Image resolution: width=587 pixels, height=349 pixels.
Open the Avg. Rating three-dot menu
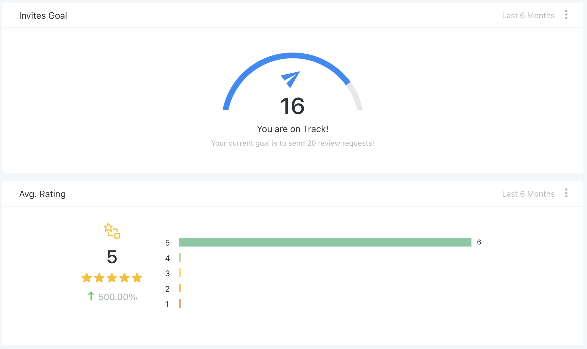pos(566,193)
